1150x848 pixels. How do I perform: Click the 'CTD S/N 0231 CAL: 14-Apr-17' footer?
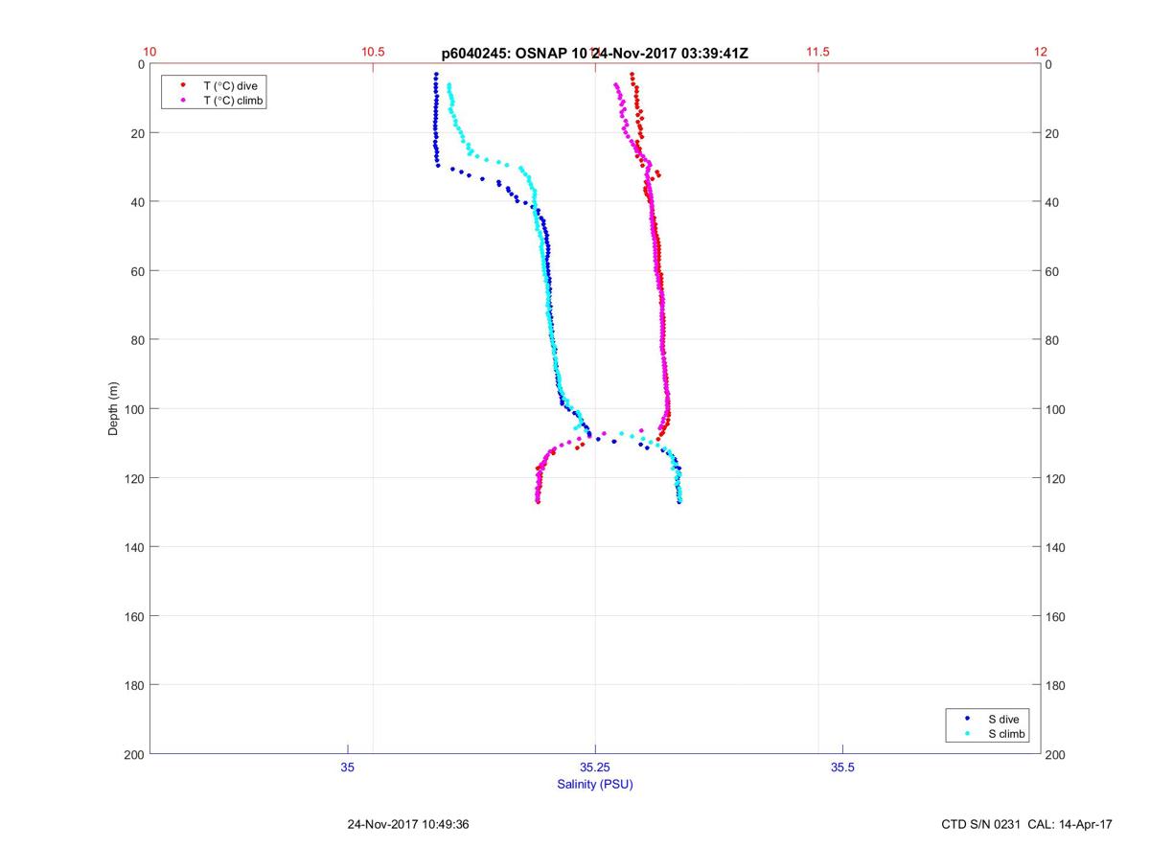tap(1027, 823)
